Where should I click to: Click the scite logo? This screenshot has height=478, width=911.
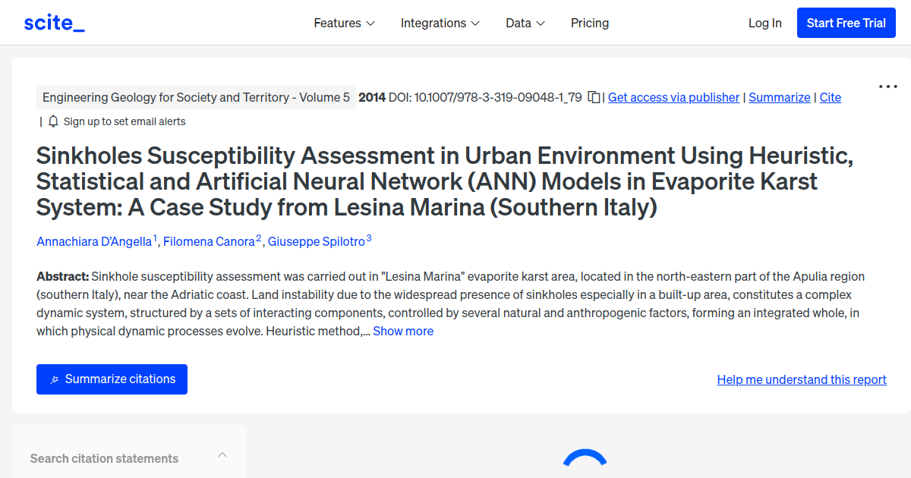click(x=53, y=22)
